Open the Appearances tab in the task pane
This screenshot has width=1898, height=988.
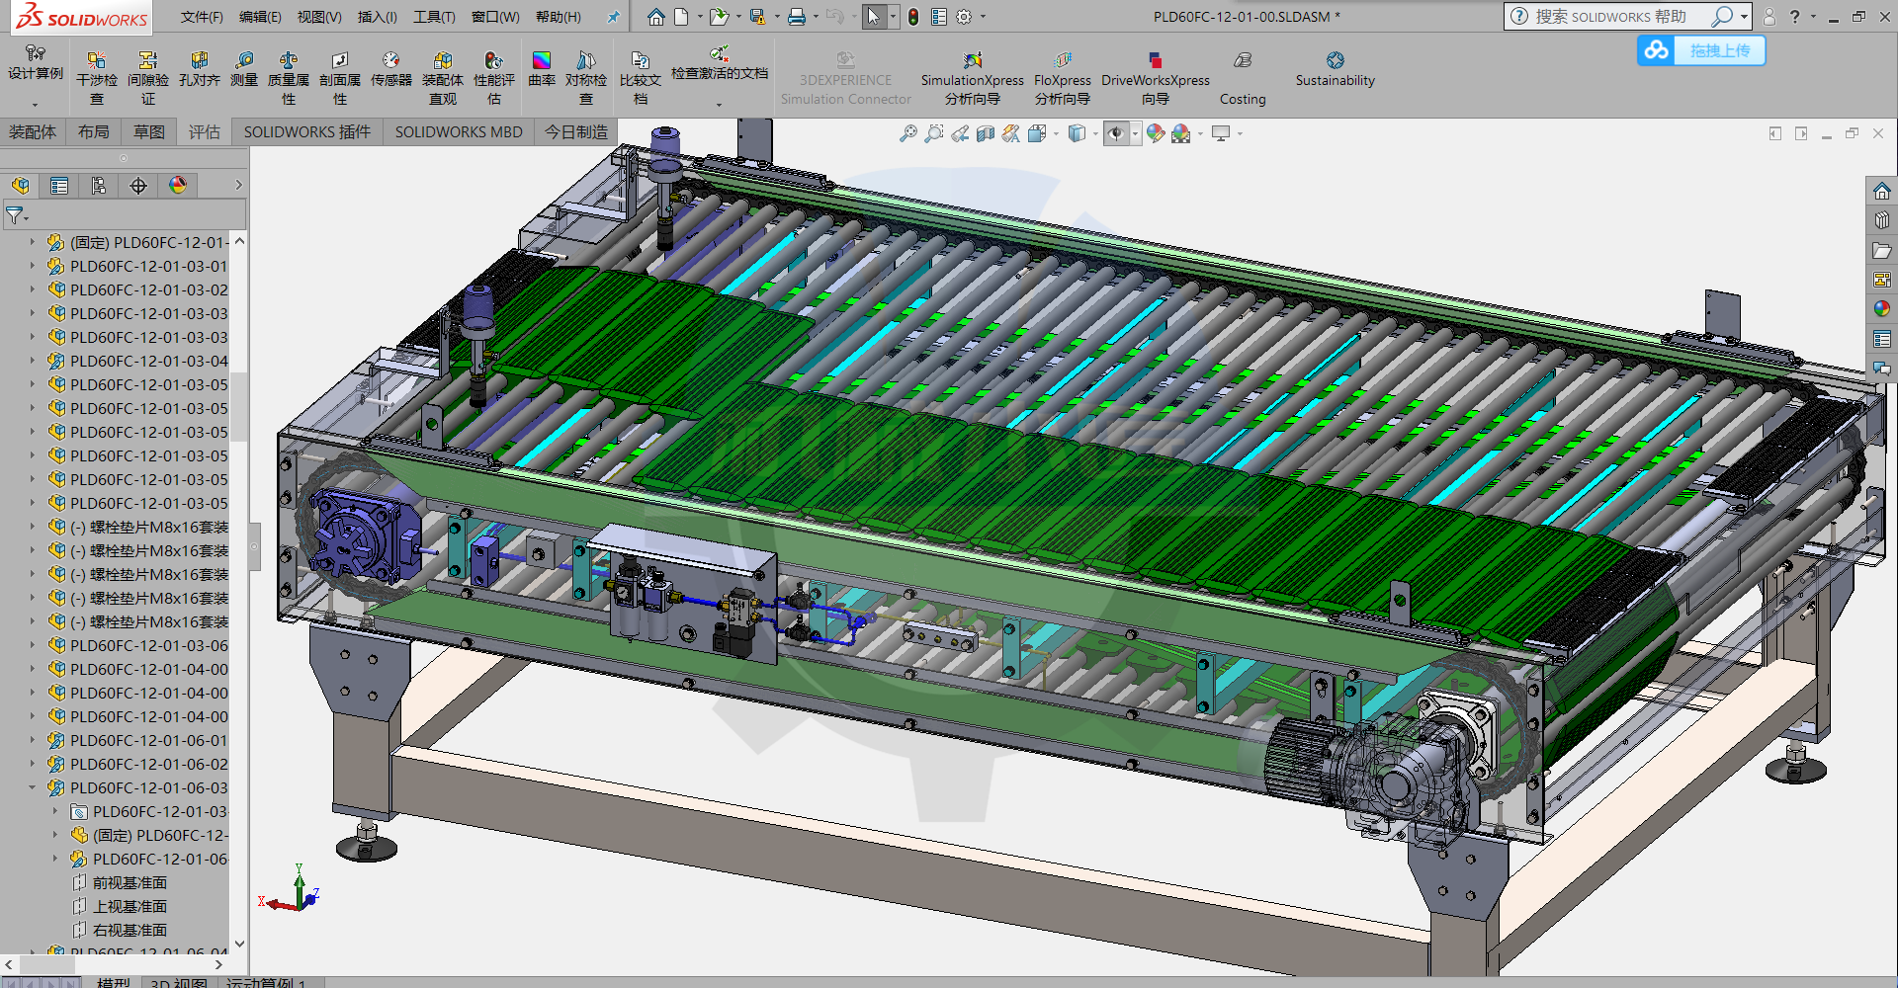point(1881,309)
